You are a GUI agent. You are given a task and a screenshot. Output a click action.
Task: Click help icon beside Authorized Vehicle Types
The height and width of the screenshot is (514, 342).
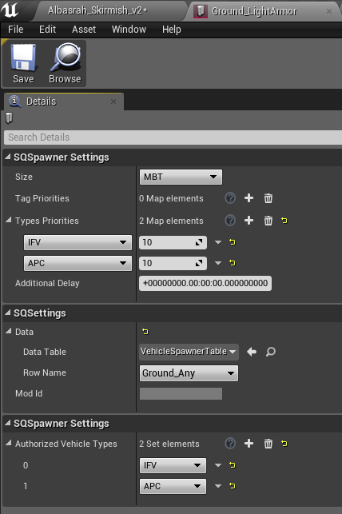[230, 444]
